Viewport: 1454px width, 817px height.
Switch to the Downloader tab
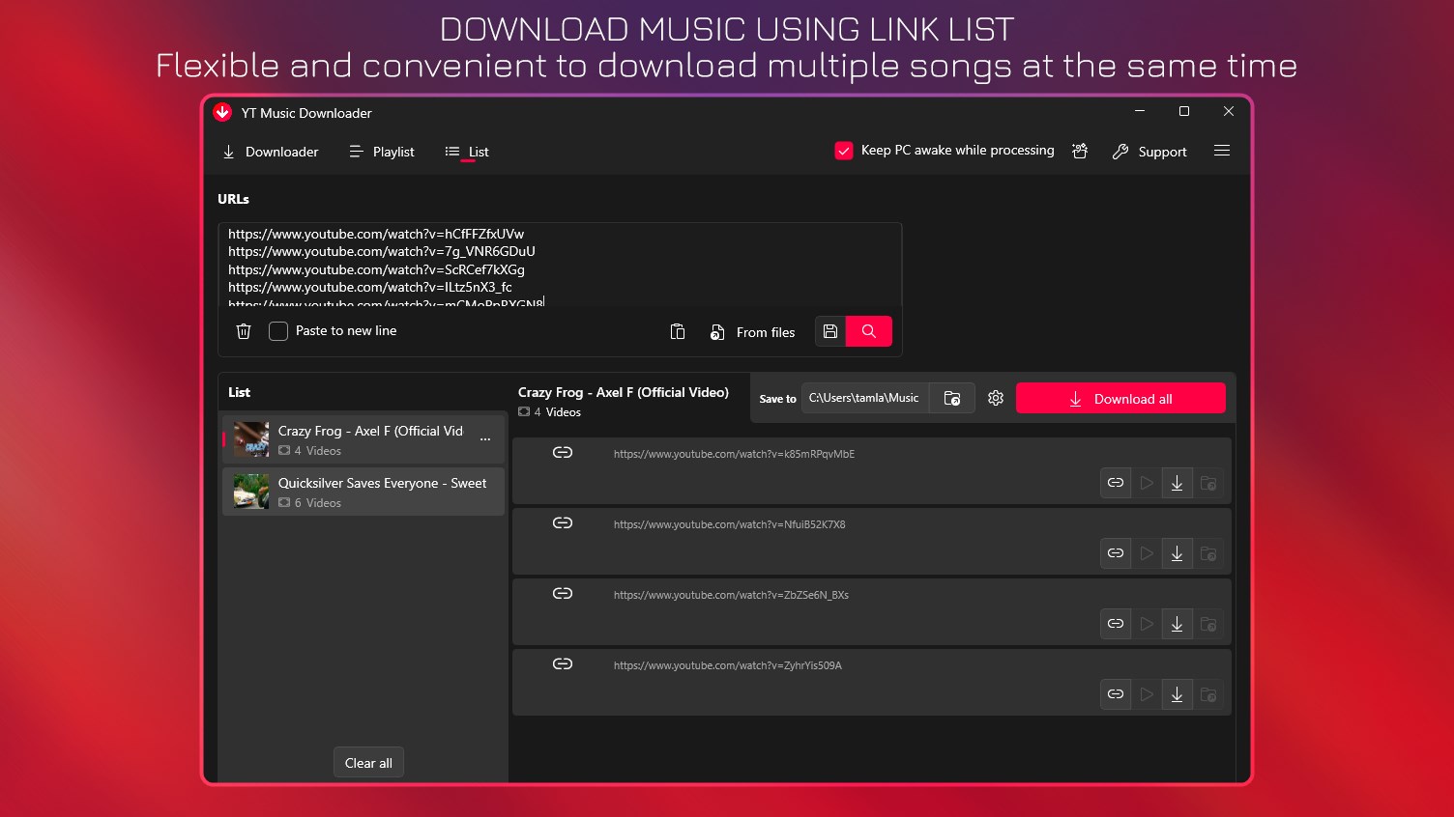coord(271,152)
